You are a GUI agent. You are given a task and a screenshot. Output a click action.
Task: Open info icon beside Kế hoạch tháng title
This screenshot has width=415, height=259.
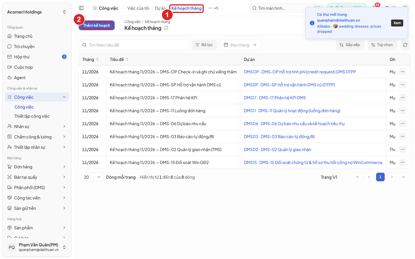click(x=166, y=28)
